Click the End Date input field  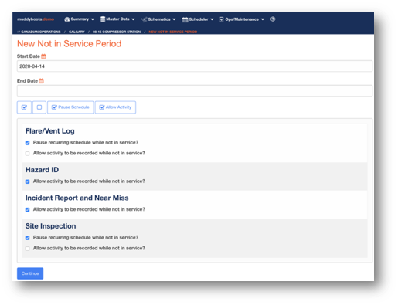(195, 90)
